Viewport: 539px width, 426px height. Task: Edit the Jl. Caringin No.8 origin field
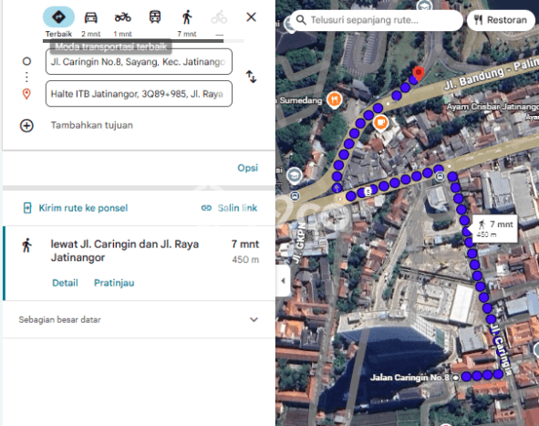point(139,61)
